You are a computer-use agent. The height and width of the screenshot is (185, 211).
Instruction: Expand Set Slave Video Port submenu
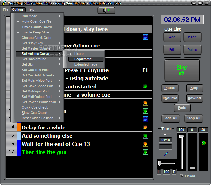click(x=39, y=86)
